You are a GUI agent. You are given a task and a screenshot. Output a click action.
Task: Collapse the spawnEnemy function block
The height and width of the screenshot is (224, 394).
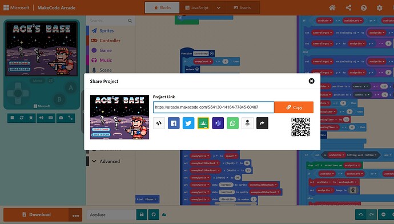[x=212, y=54]
